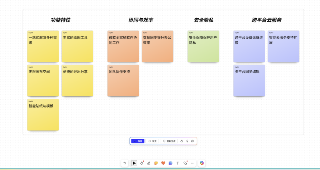Click the 跨平台云服务 column heading
320x170 pixels.
[267, 20]
